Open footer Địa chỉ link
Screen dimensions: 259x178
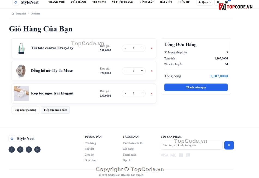tap(127, 160)
